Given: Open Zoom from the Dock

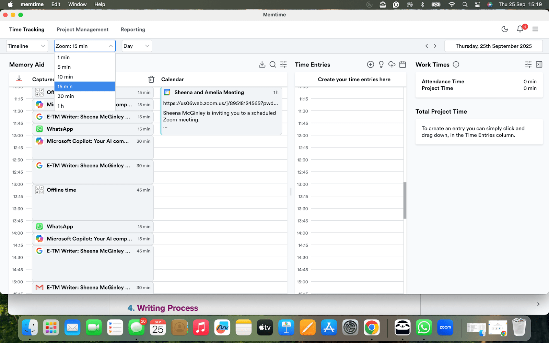Looking at the screenshot, I should point(445,328).
